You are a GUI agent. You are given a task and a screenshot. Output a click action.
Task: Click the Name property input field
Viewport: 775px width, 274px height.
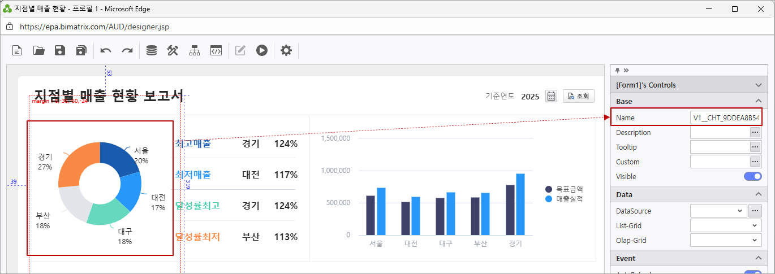[x=725, y=118]
